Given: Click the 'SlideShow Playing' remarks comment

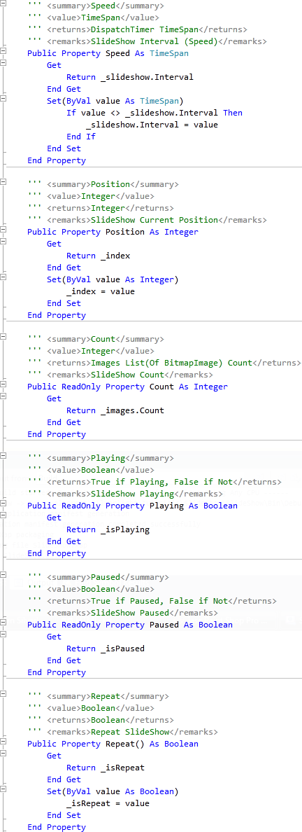Looking at the screenshot, I should [132, 494].
